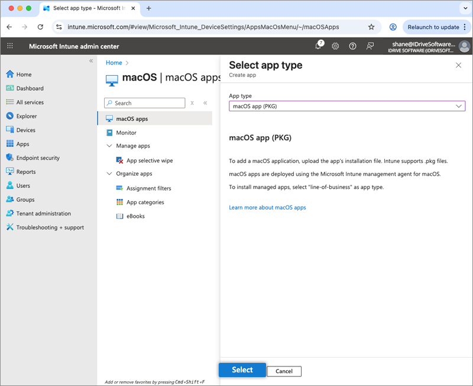Click the account avatar icon
The width and height of the screenshot is (473, 386).
click(x=464, y=46)
